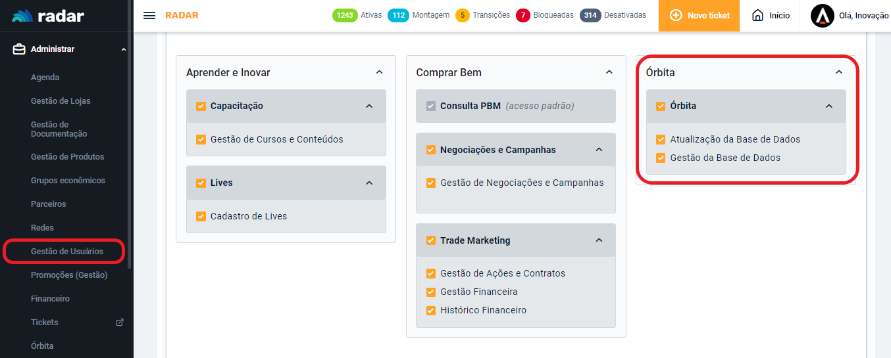Uncheck Atualização da Base de Dados
This screenshot has height=358, width=891.
tap(661, 139)
